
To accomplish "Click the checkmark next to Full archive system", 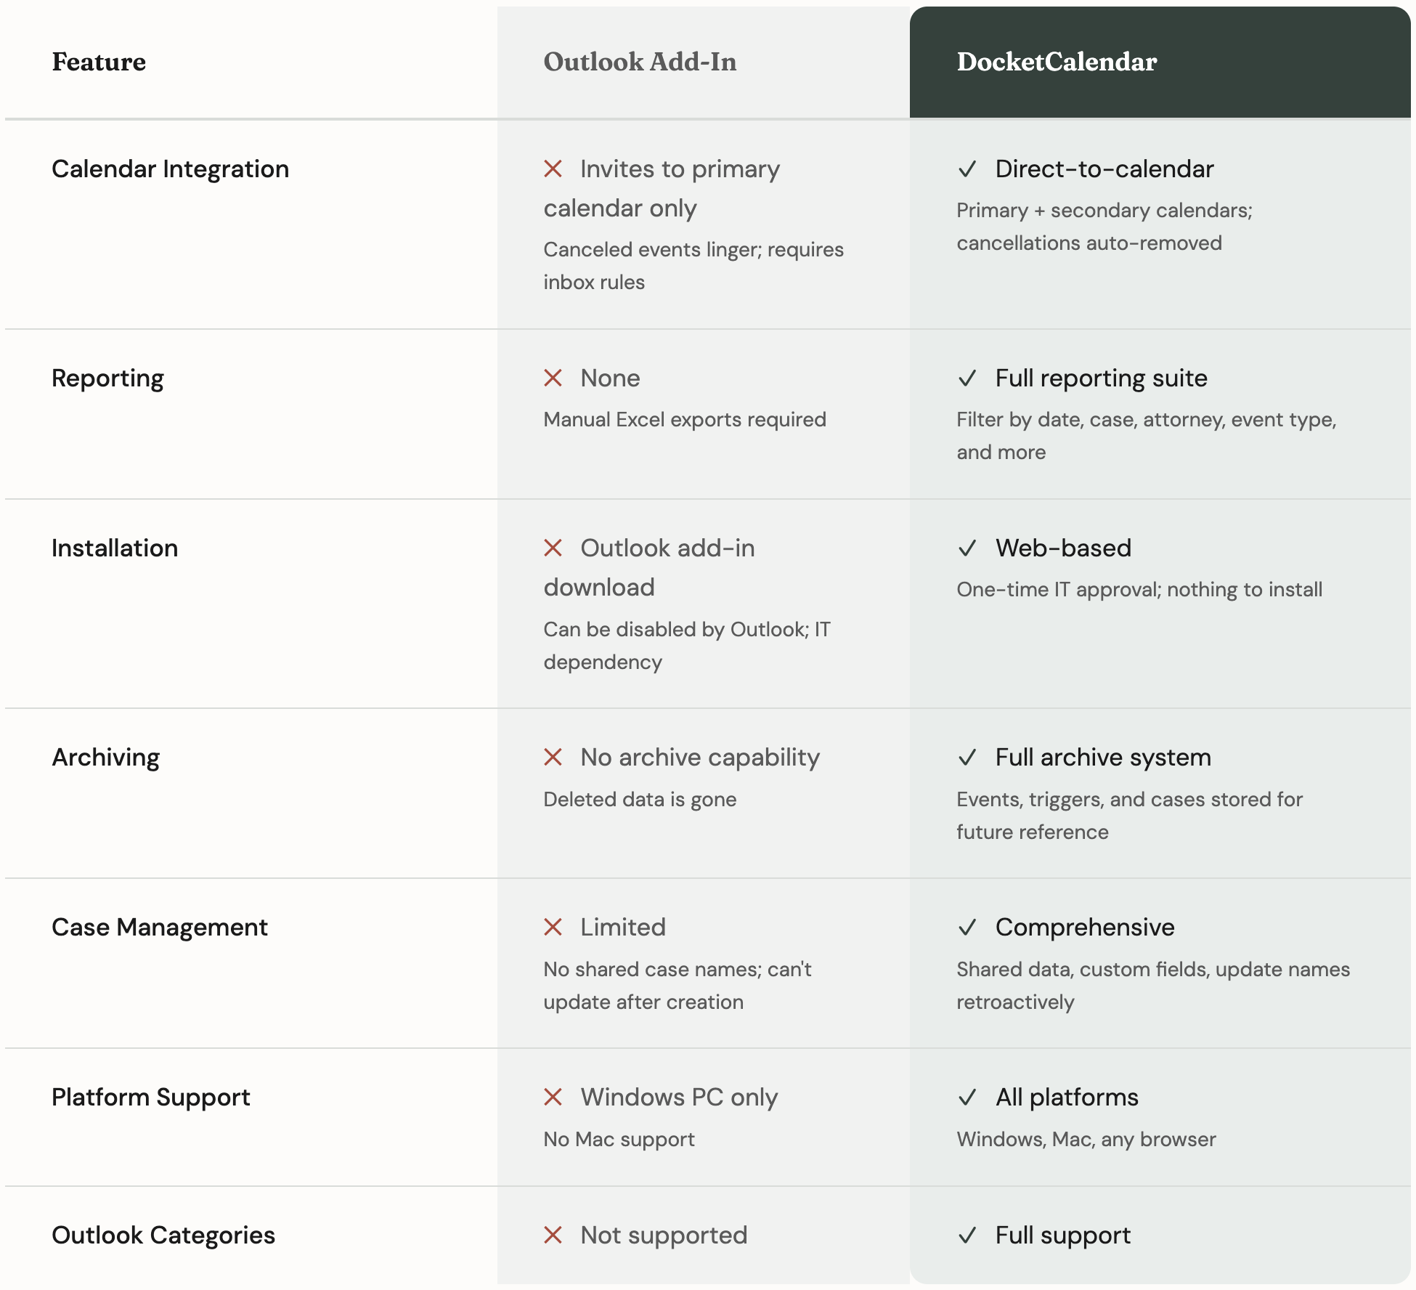I will (967, 758).
